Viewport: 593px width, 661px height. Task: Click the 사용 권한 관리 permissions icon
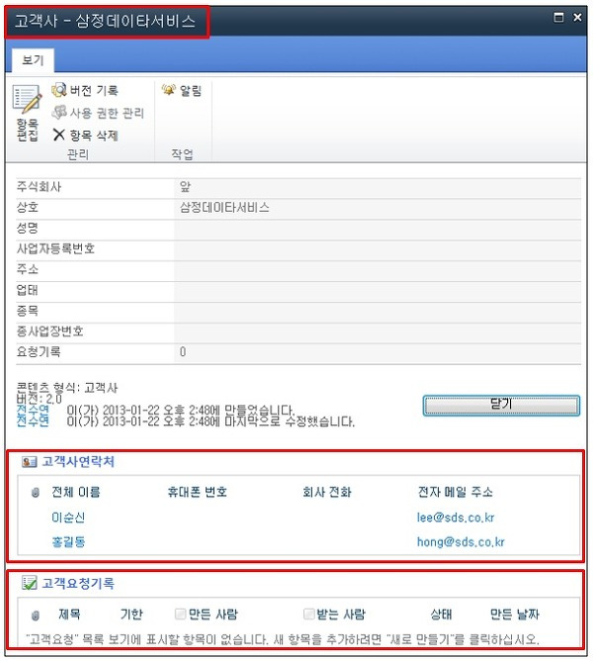click(59, 112)
